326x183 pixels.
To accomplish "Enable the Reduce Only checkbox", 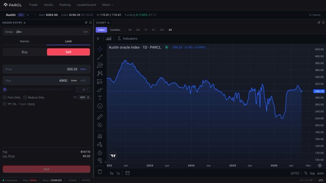I will [25, 97].
